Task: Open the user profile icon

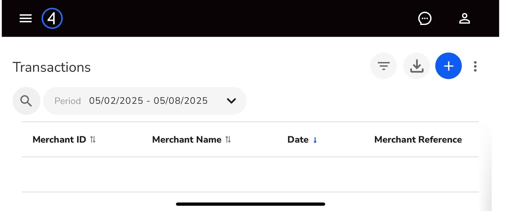Action: coord(464,18)
